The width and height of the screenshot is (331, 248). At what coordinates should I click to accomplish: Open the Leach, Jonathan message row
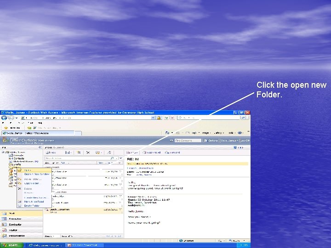pos(84,211)
